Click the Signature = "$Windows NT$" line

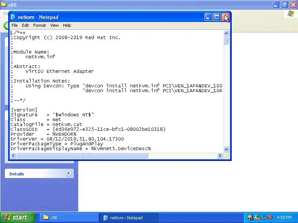pos(52,115)
